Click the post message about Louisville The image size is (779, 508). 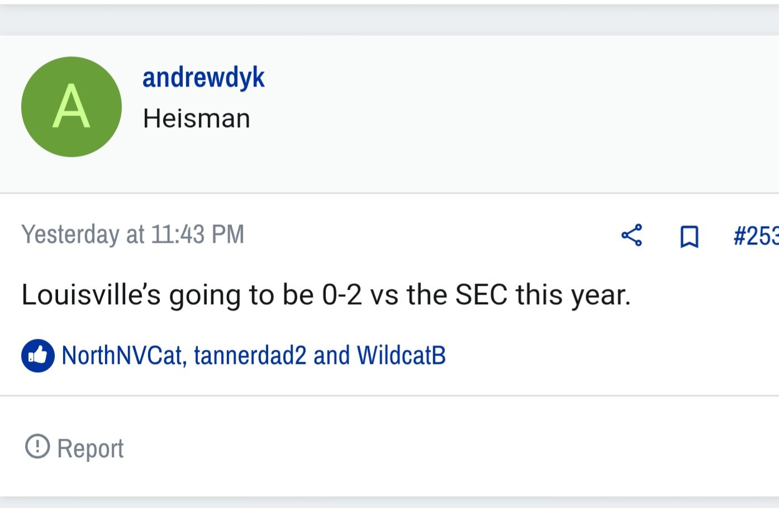326,295
